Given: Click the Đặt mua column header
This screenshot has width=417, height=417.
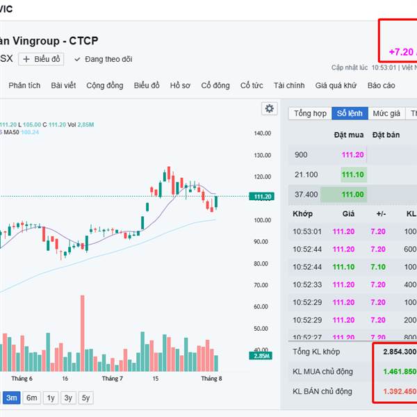Looking at the screenshot, I should [349, 135].
